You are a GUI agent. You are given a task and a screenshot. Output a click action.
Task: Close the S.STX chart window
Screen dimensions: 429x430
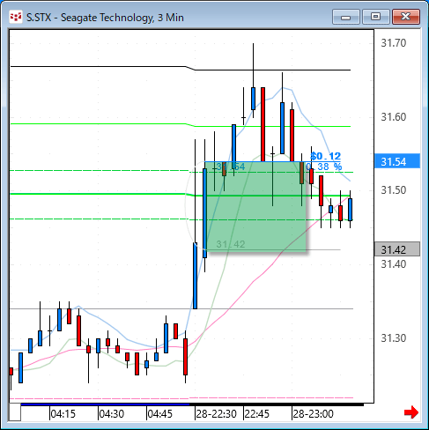point(406,17)
